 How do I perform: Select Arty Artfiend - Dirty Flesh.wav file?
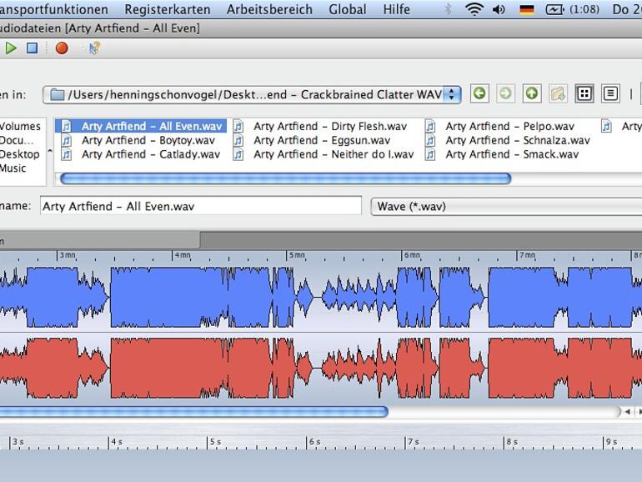(329, 127)
